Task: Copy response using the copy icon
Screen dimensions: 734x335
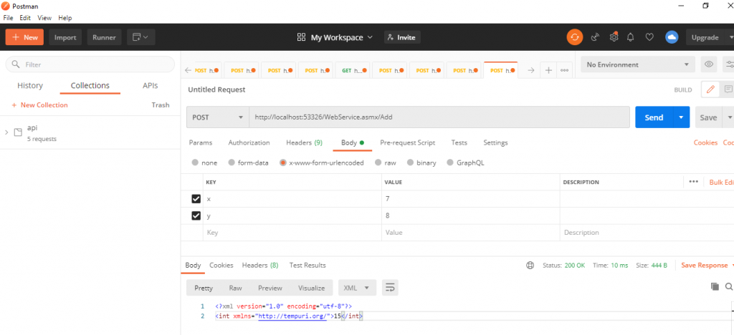Action: point(715,286)
